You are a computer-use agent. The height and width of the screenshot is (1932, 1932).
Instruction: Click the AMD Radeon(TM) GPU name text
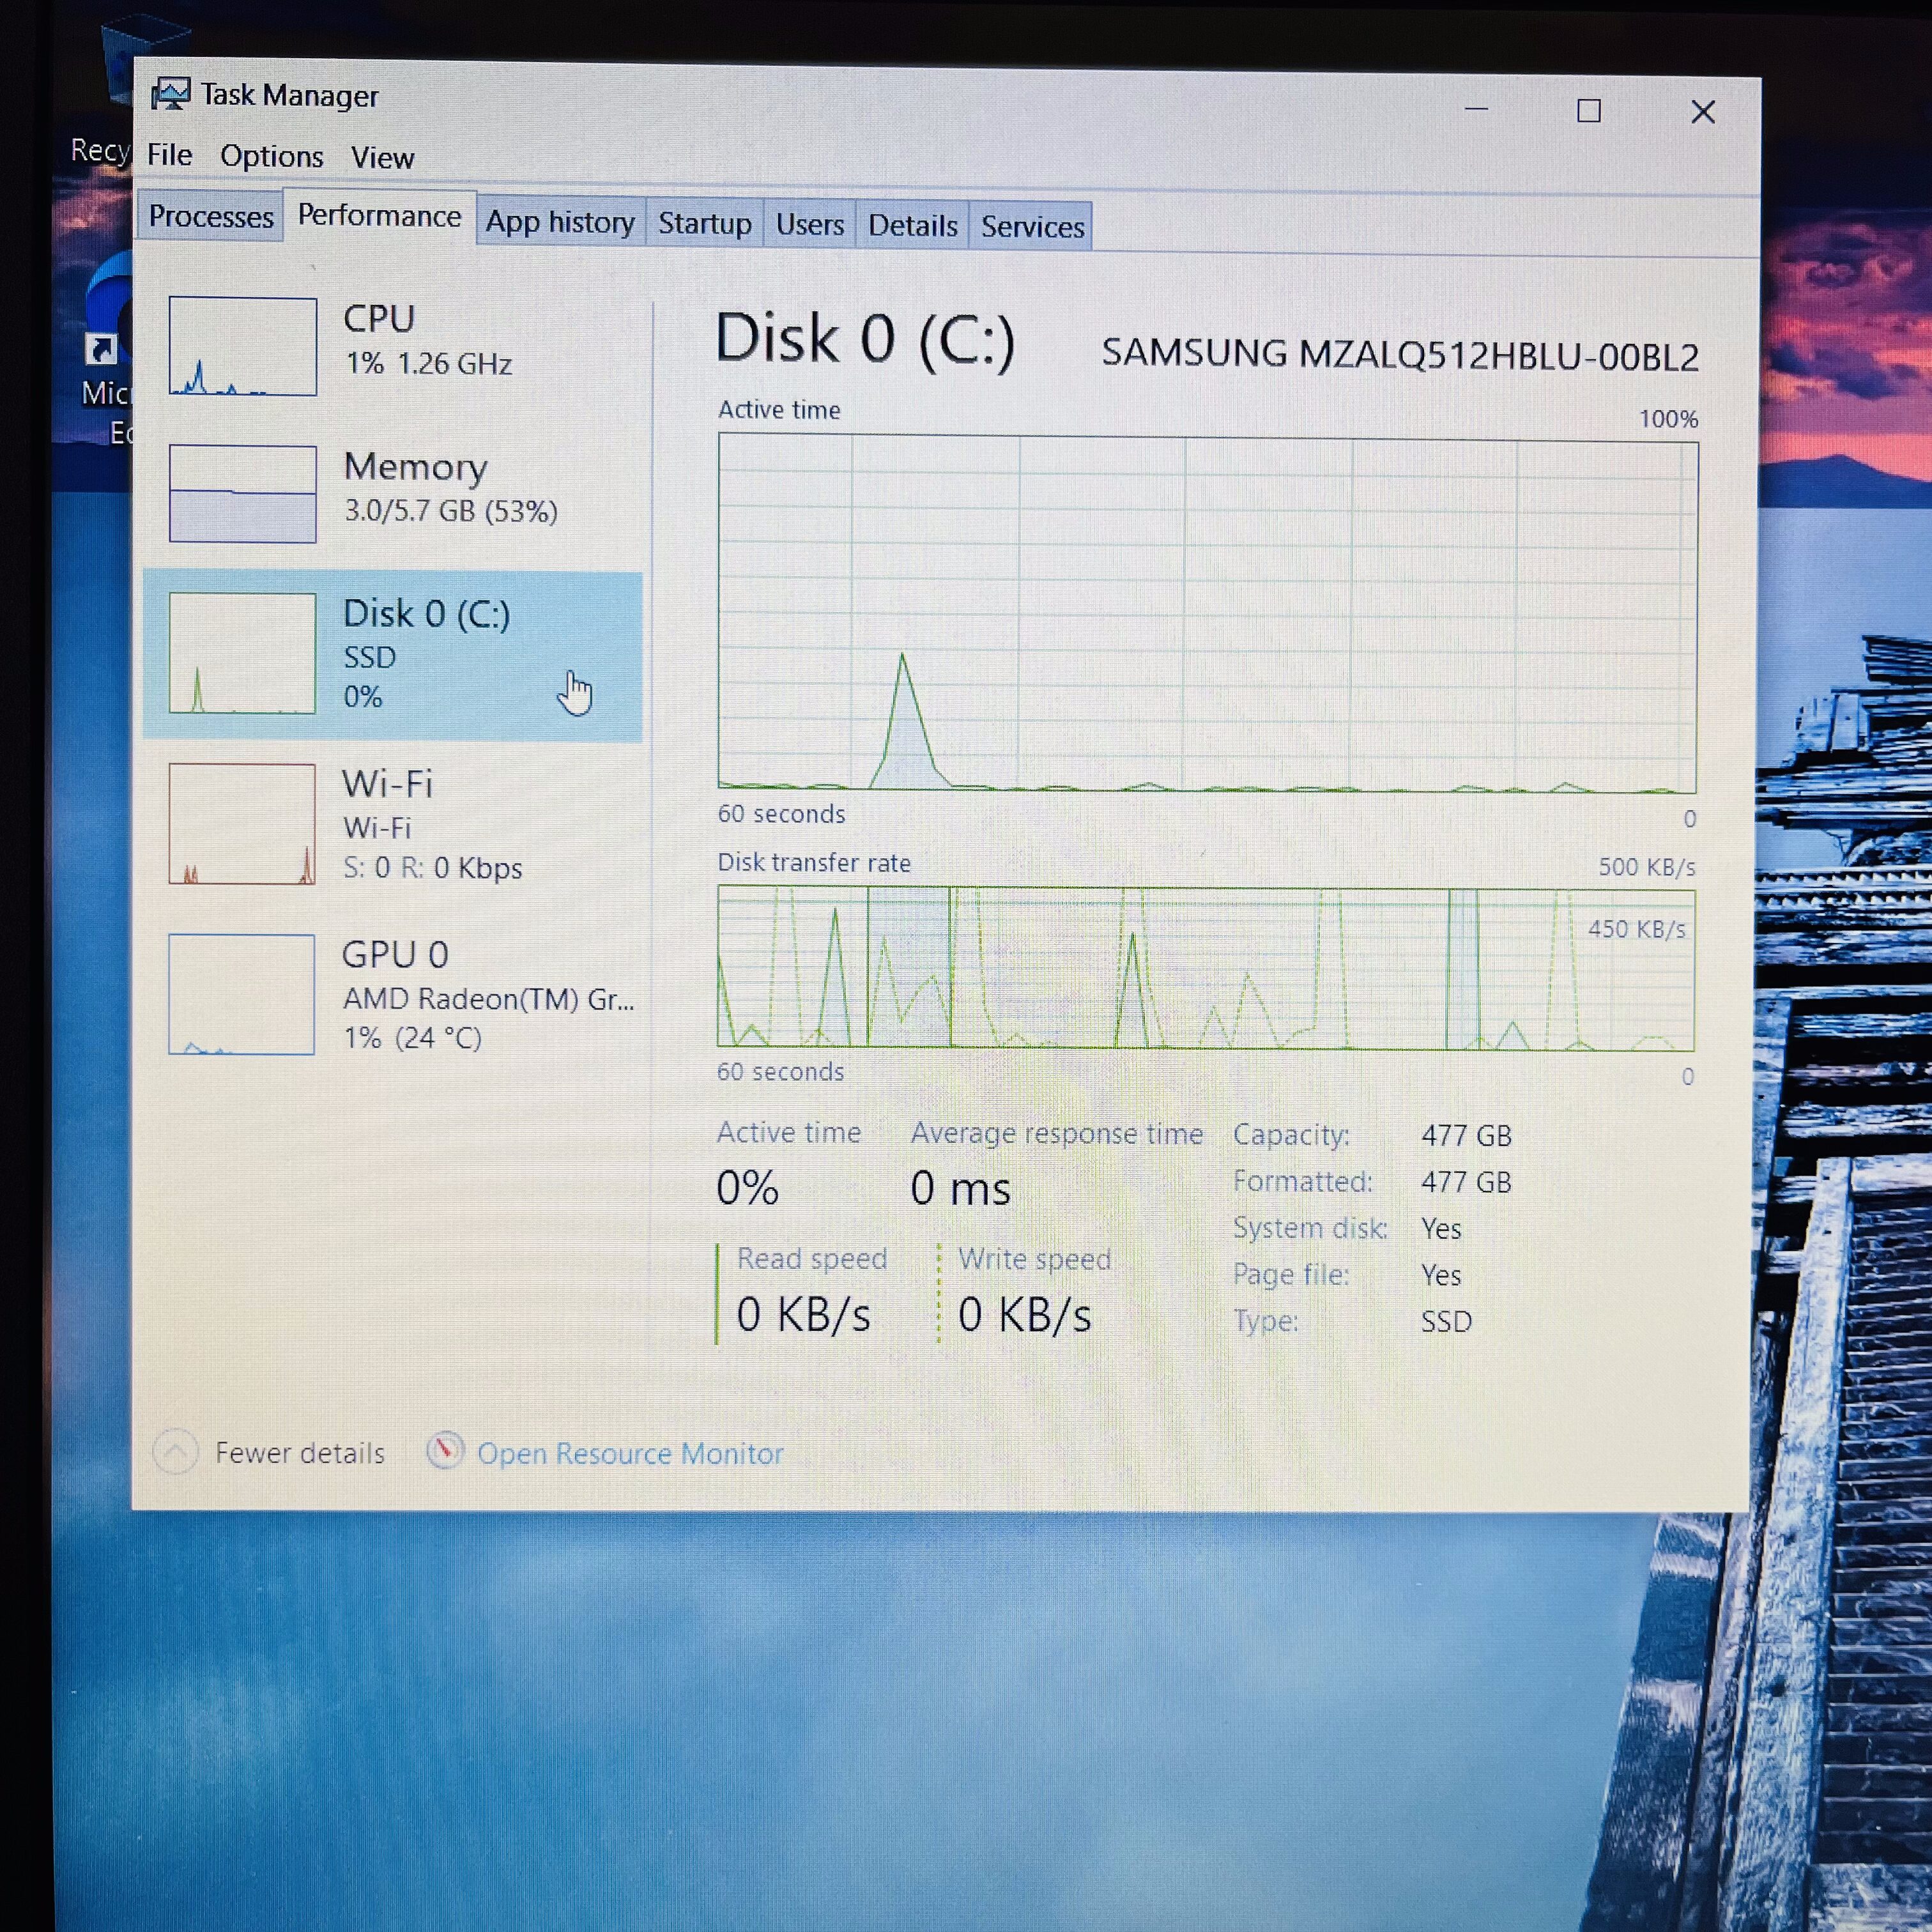coord(489,999)
